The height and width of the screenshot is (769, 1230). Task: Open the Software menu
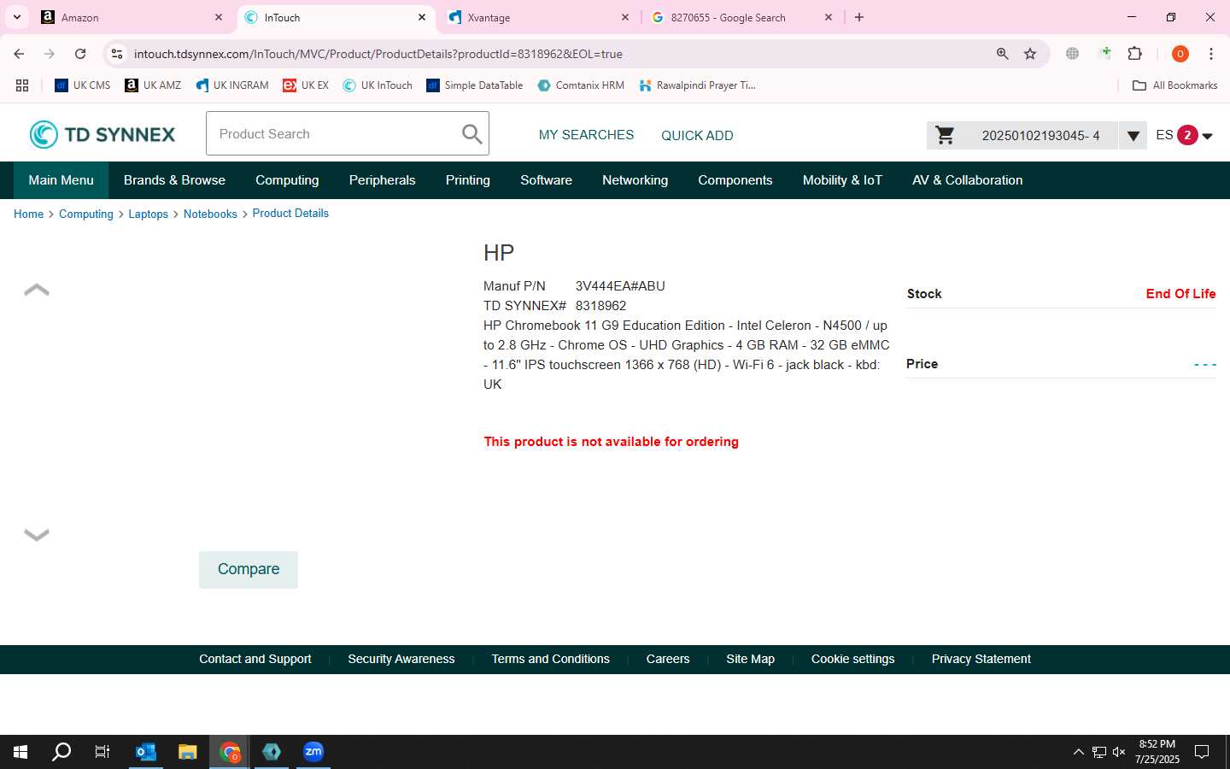[x=546, y=180]
